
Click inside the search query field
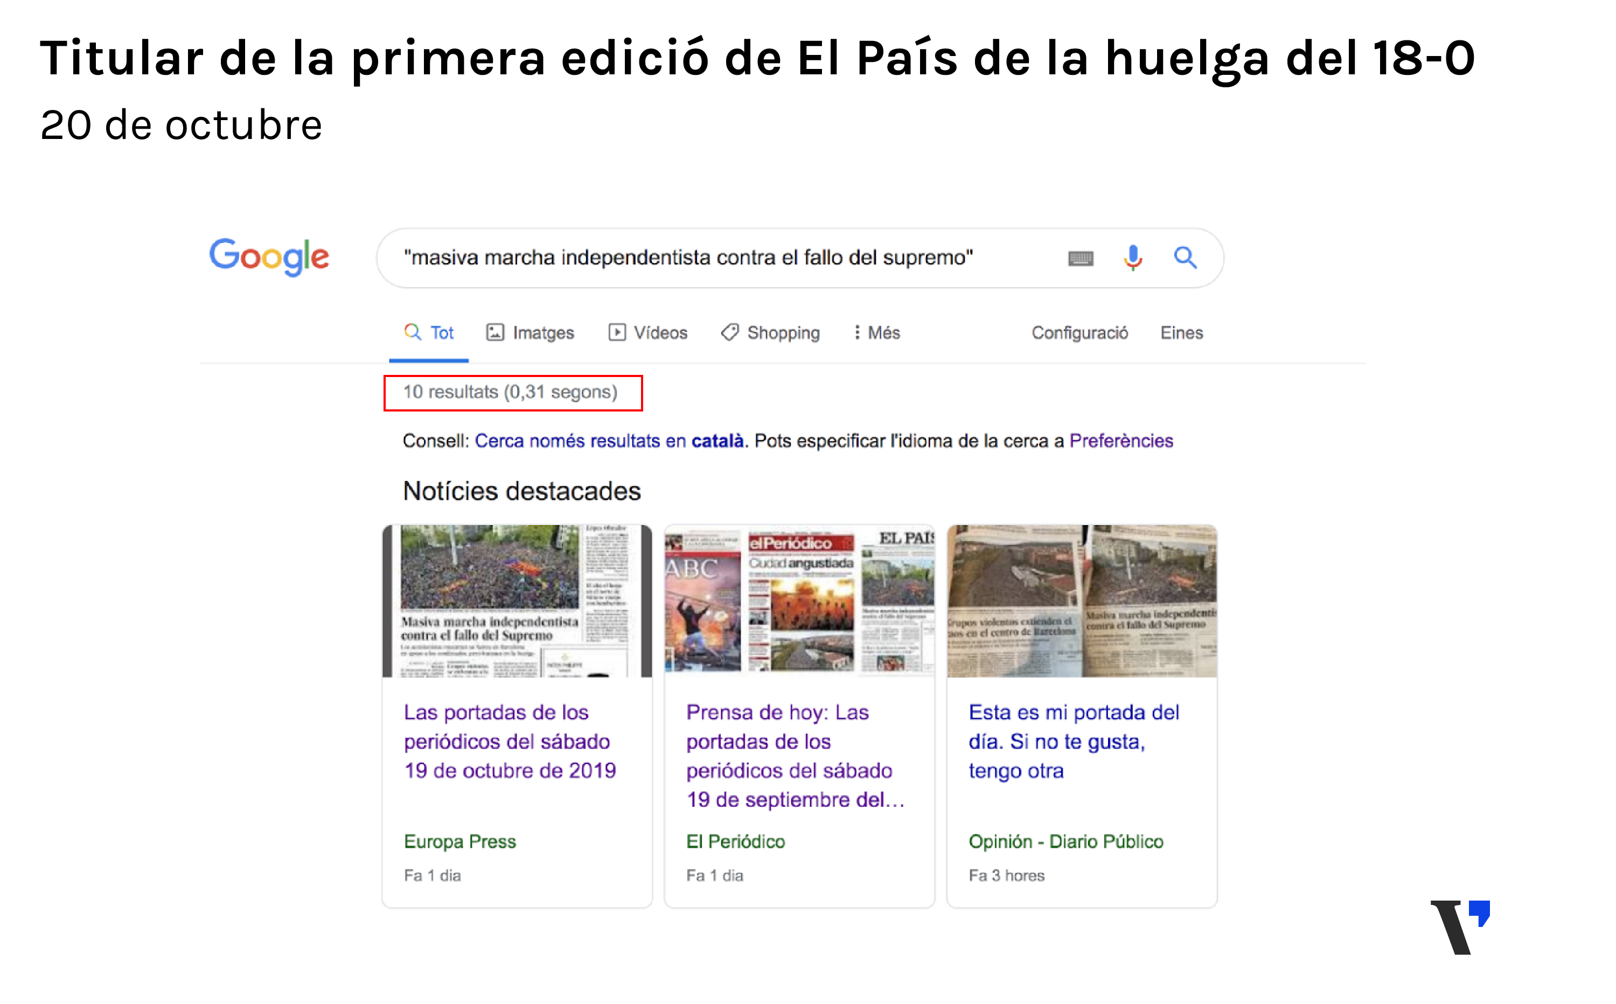point(688,257)
